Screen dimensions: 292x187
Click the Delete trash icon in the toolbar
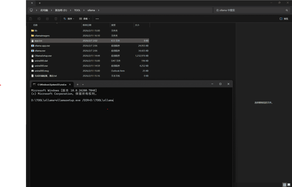click(x=56, y=19)
